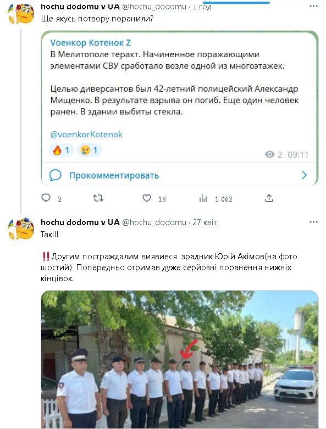
Task: Open the Прокомментировать comment link
Action: (114, 175)
